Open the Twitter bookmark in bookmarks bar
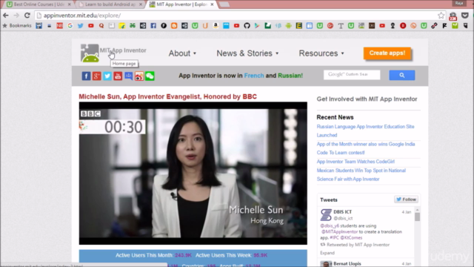Screen dimensions: 474x267 tap(81, 26)
